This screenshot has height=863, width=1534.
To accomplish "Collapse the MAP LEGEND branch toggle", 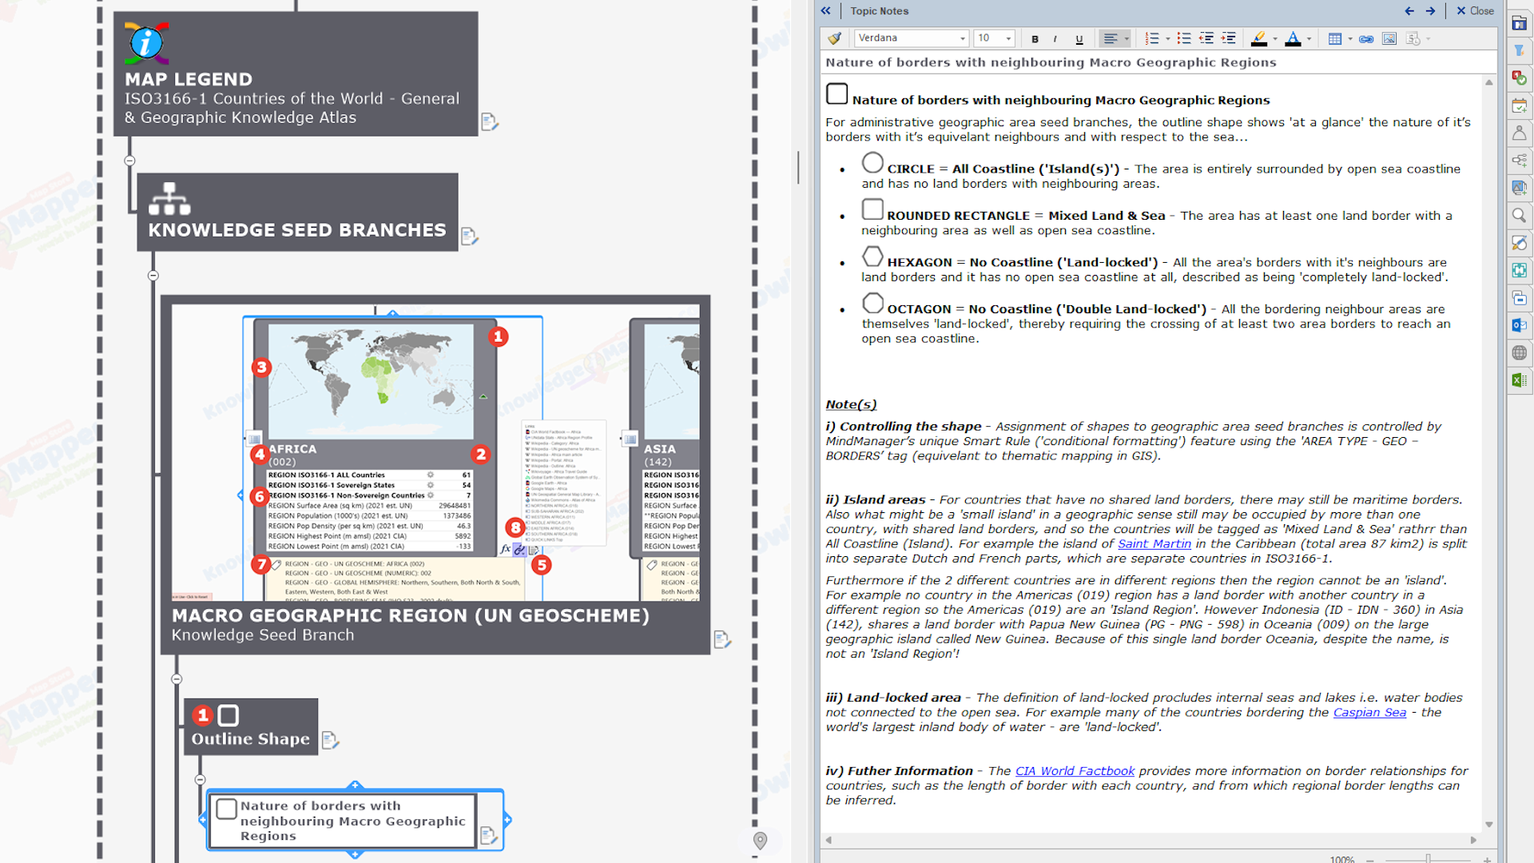I will (129, 161).
